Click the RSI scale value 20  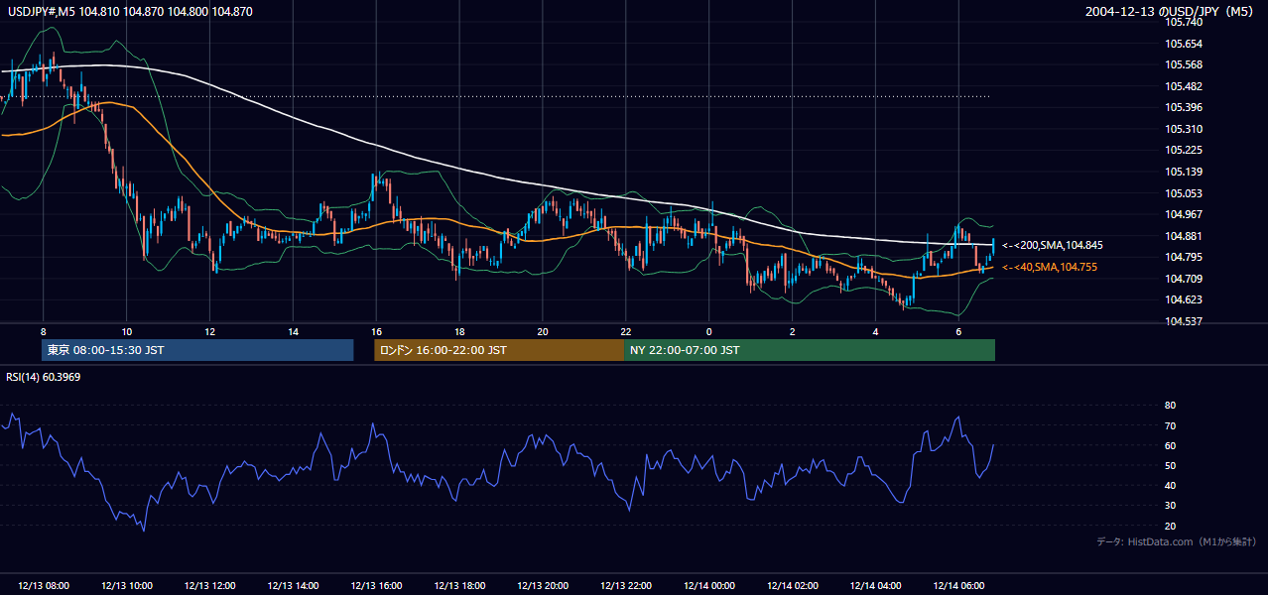(x=1170, y=526)
